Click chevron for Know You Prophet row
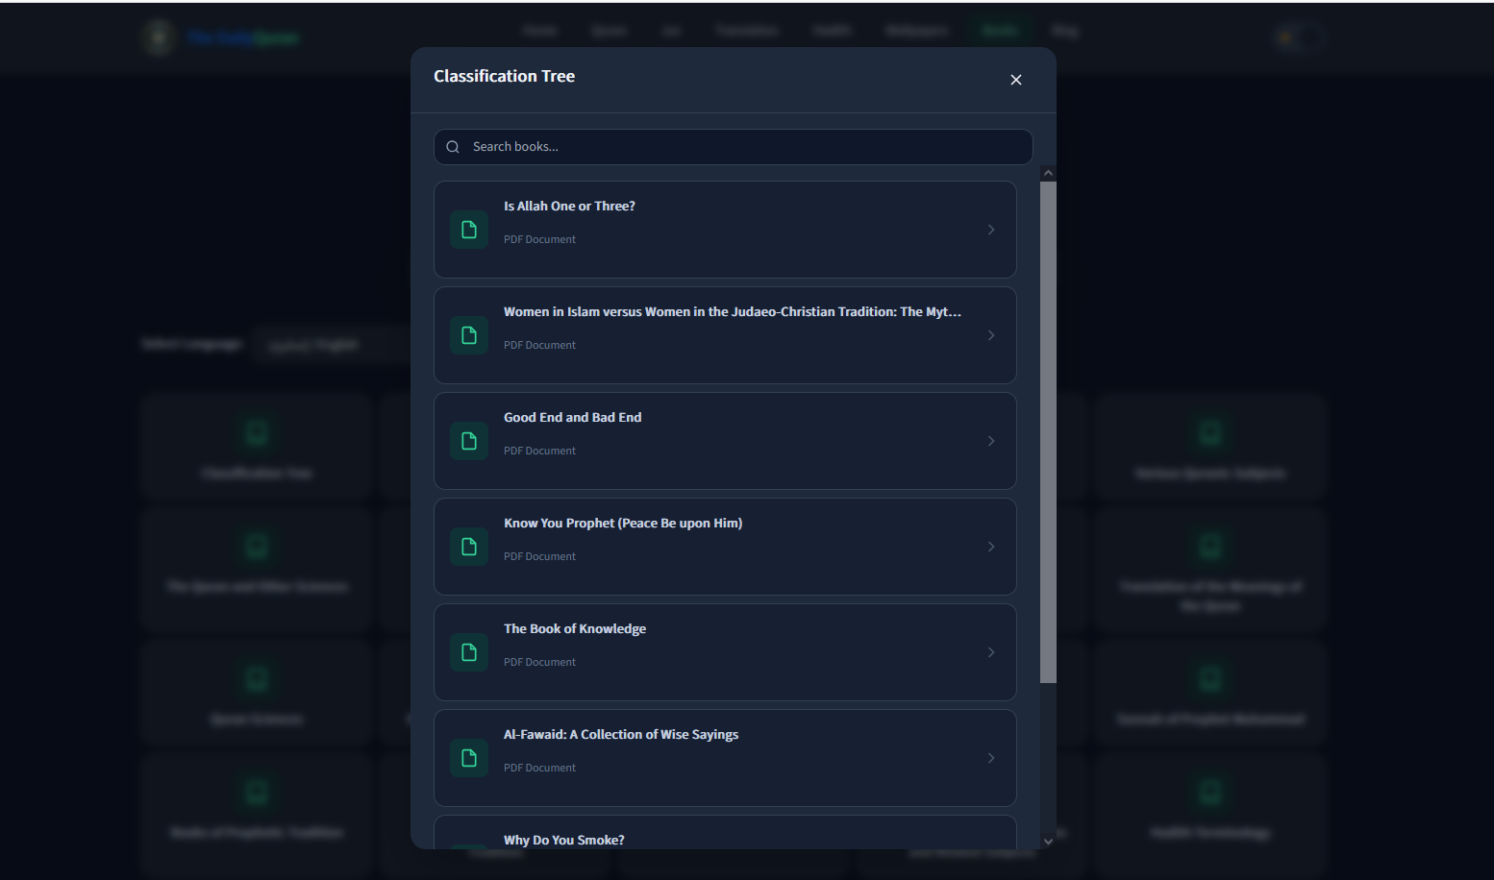Screen dimensions: 1494x880 pyautogui.click(x=991, y=547)
